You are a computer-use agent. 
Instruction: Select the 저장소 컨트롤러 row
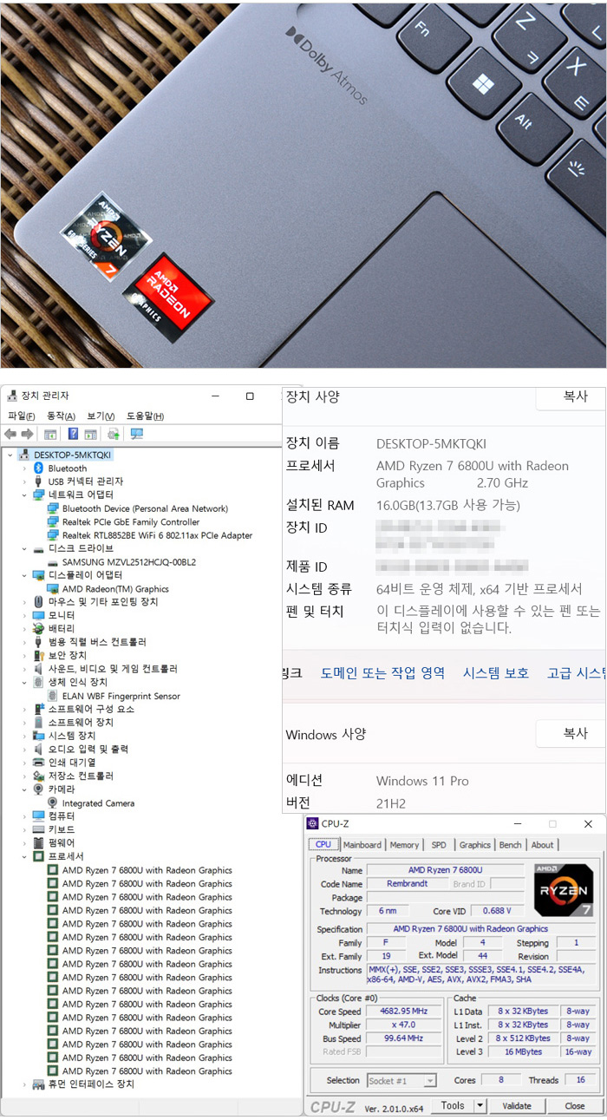[x=80, y=776]
